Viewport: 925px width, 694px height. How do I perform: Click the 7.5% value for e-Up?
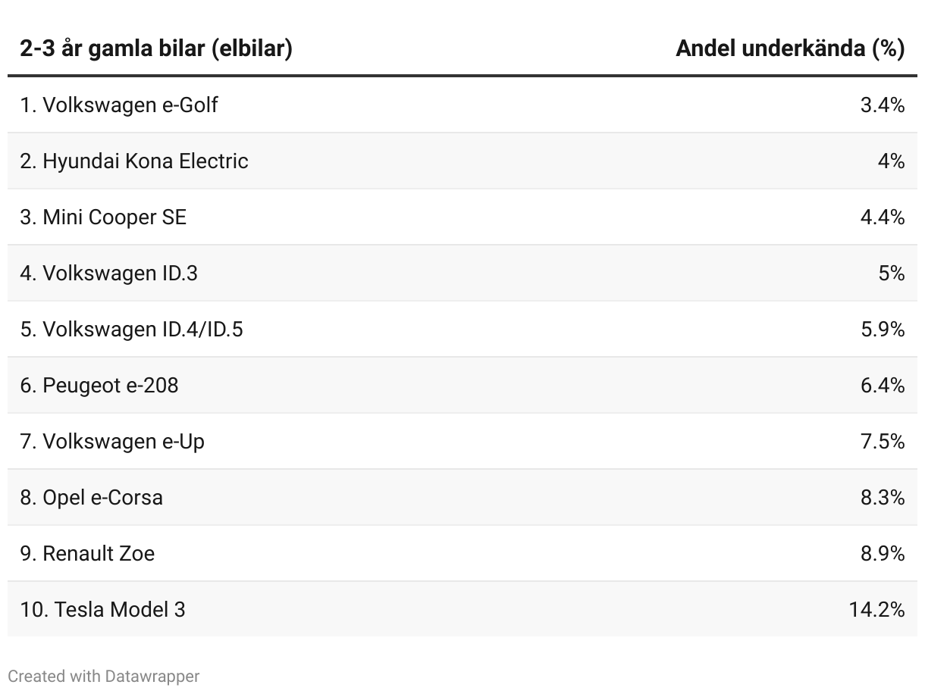[883, 441]
